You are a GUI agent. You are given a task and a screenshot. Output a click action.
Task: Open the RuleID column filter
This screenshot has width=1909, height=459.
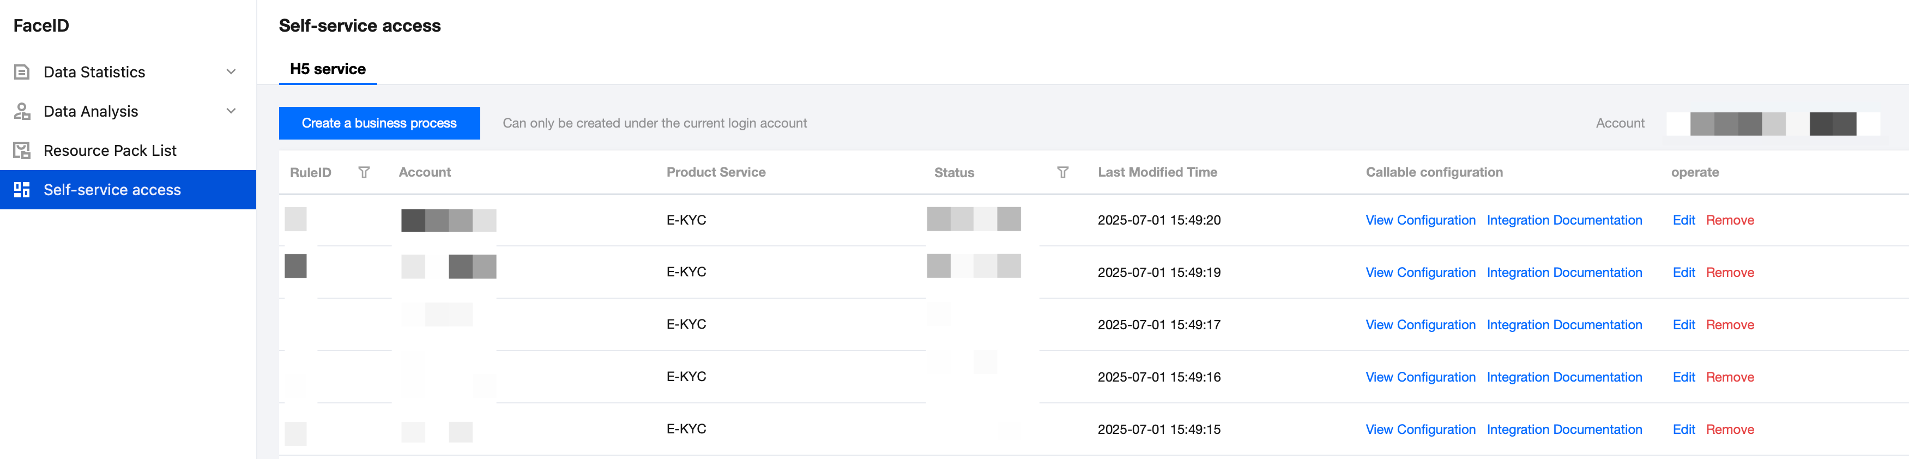tap(364, 172)
